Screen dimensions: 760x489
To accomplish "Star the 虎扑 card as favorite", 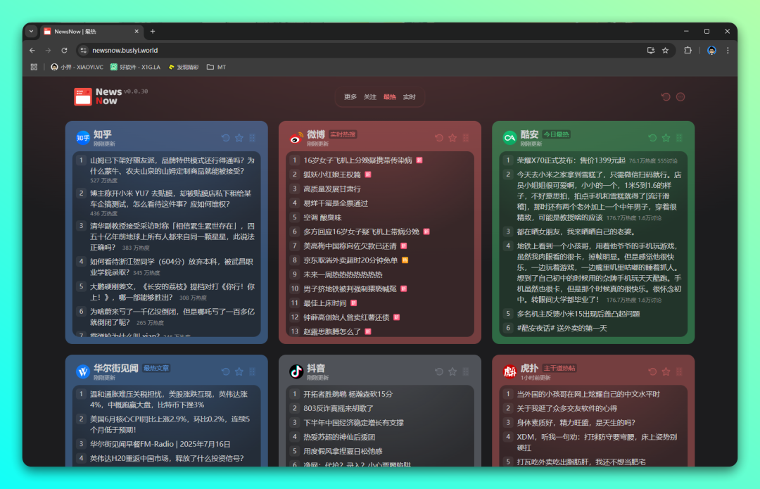I will pos(666,371).
